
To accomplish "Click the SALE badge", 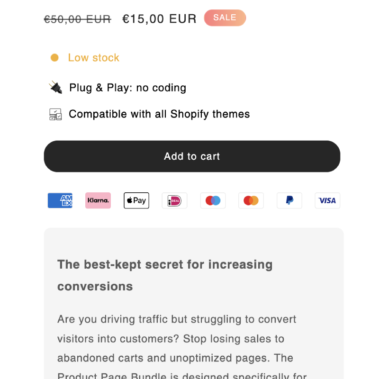I will click(x=225, y=18).
